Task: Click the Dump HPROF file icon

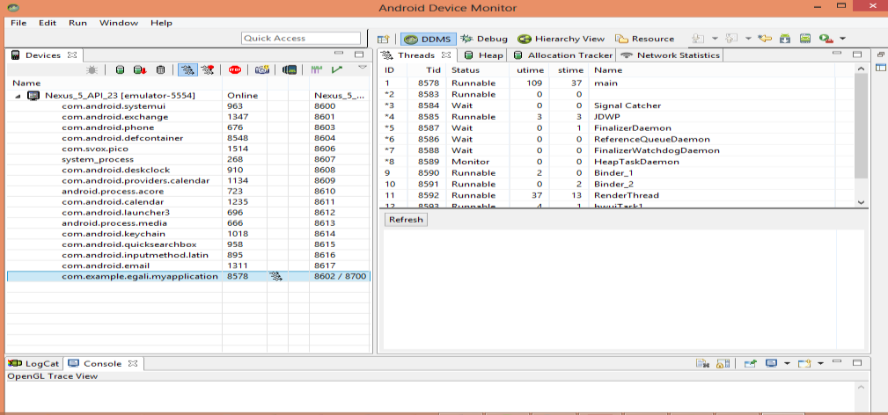Action: coord(139,69)
